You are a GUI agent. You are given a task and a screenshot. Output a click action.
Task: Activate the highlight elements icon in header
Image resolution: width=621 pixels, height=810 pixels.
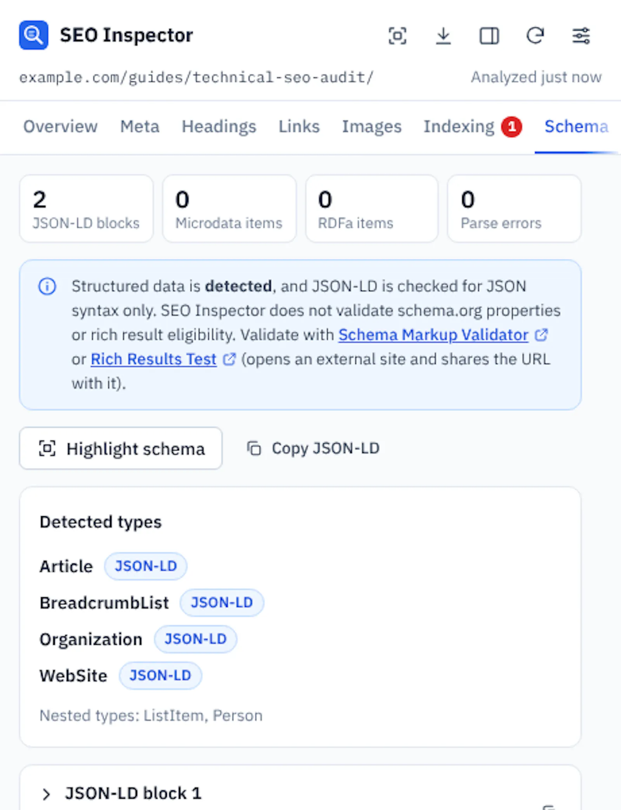click(x=397, y=36)
